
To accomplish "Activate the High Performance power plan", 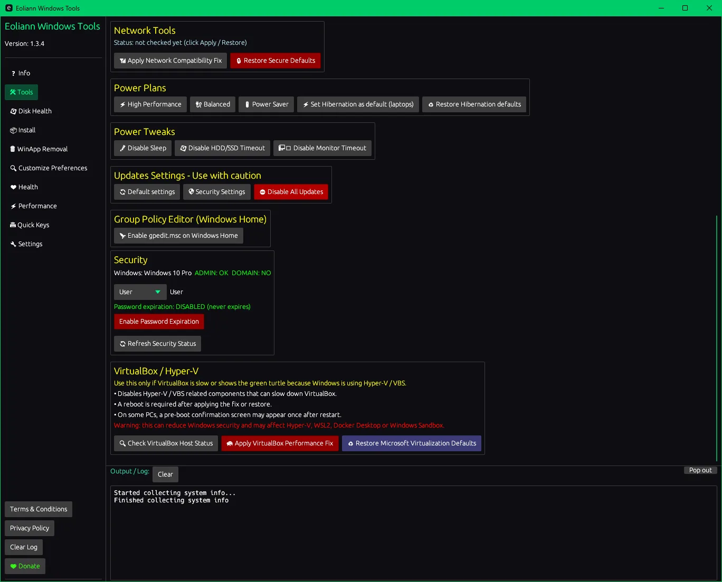I will click(150, 104).
